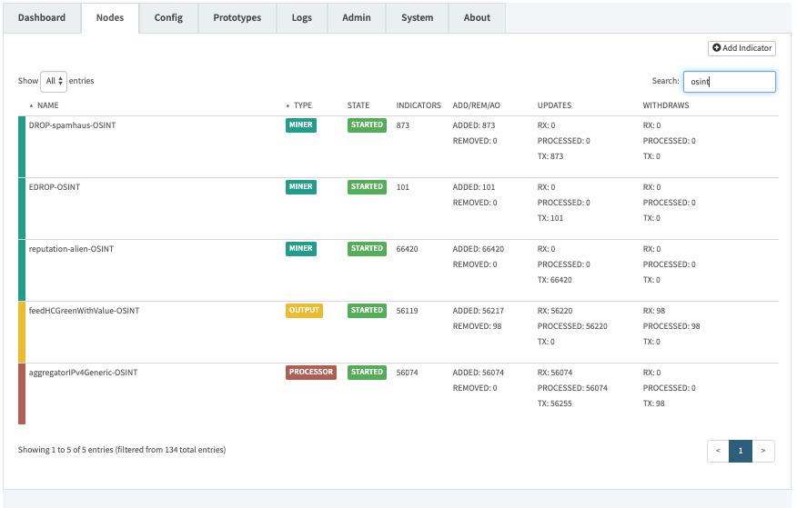
Task: Click the yellow bar beside feedHCGreenWithValue-OSINT
Action: click(22, 332)
